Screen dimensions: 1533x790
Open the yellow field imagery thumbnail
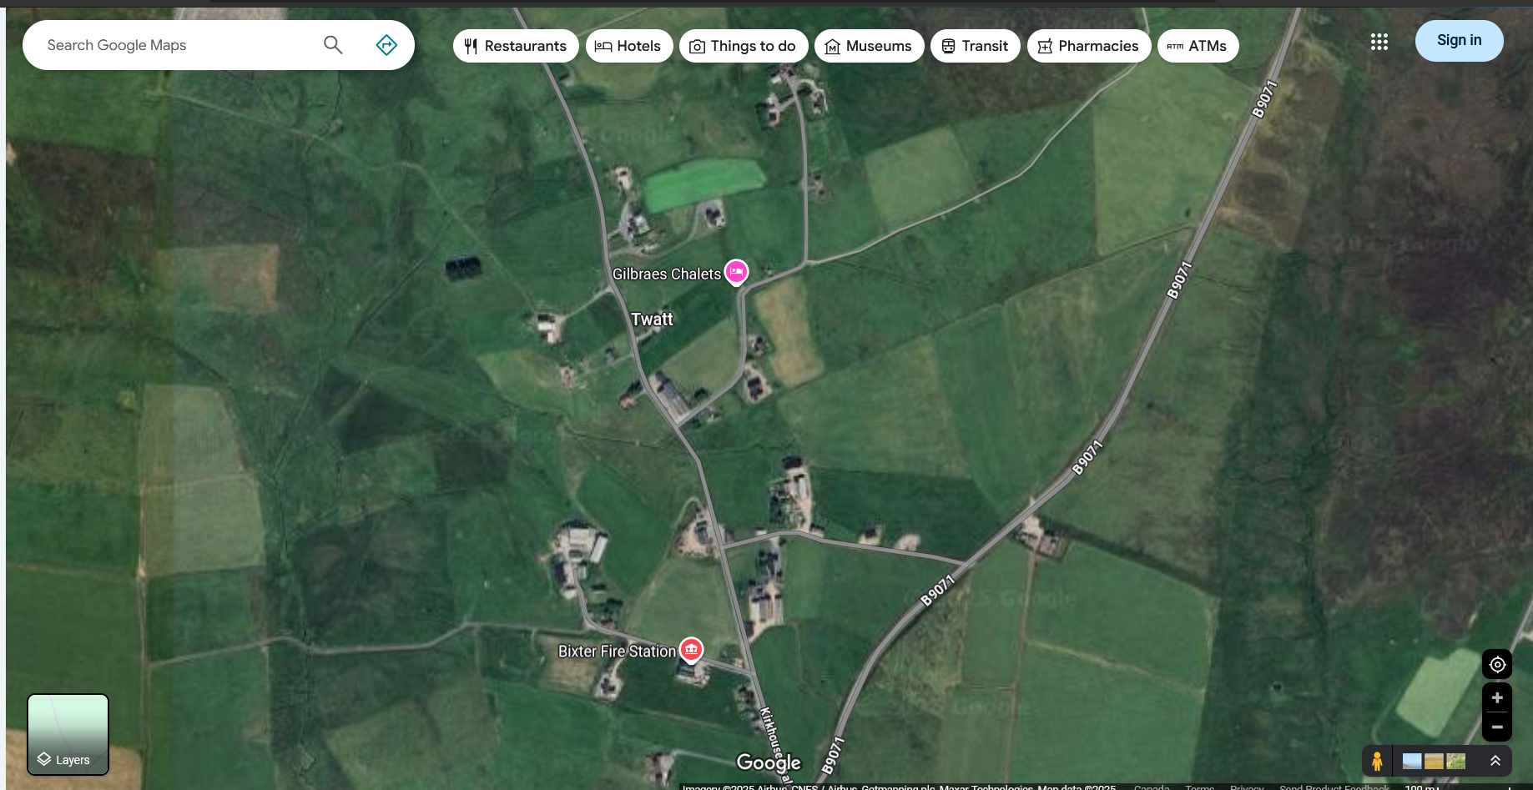[1434, 761]
